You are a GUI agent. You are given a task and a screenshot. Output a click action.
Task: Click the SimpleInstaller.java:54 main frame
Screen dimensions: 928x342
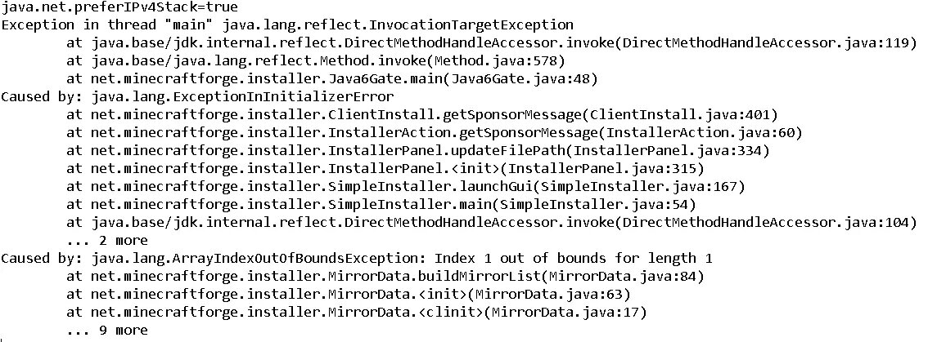coord(381,205)
